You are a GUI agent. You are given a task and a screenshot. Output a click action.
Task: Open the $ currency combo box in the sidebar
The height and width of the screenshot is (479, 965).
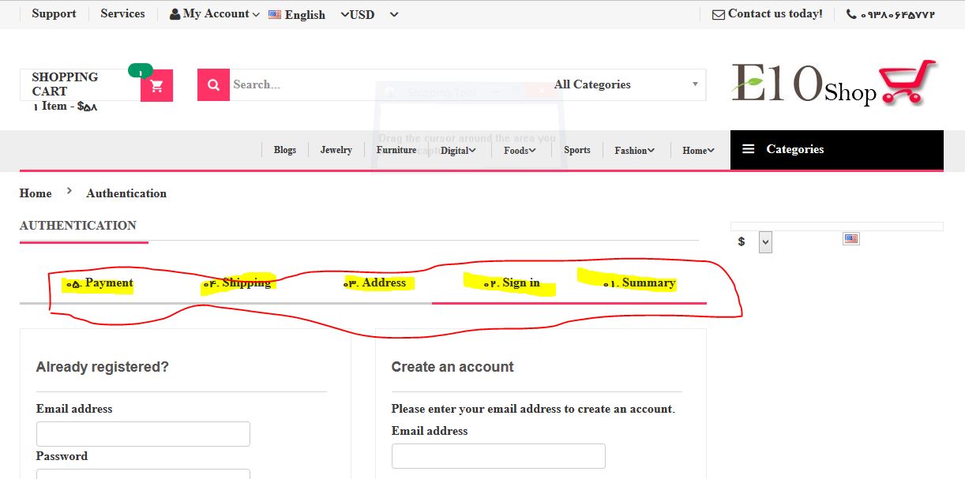(765, 241)
